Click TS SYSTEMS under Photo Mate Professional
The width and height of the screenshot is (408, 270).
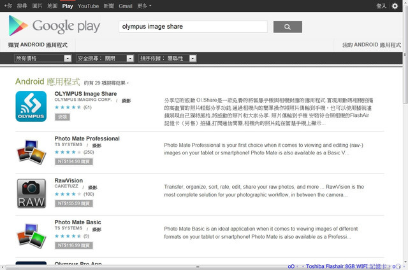[68, 144]
